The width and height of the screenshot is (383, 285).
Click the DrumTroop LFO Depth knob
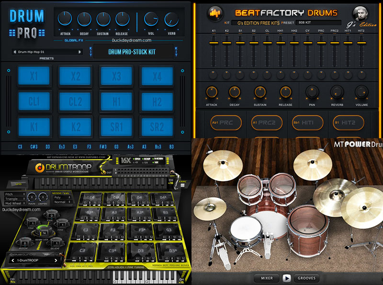pos(43,197)
